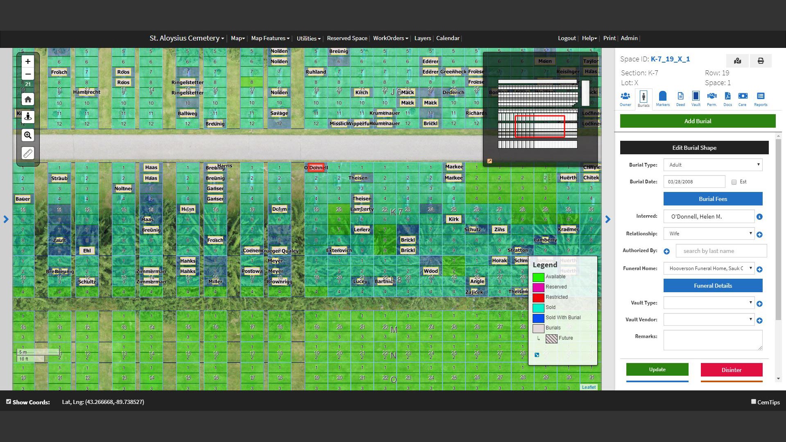Open the Help menu
Screen dimensions: 786x442
pyautogui.click(x=589, y=38)
